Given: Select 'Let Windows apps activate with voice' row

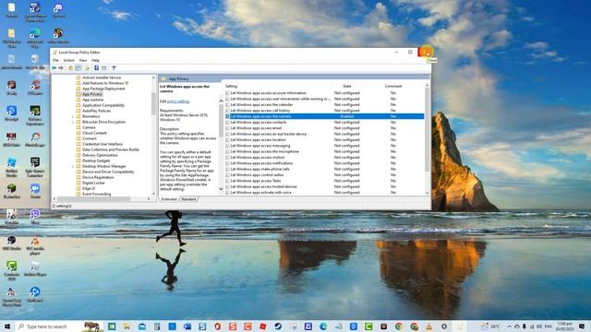Looking at the screenshot, I should coord(324,193).
